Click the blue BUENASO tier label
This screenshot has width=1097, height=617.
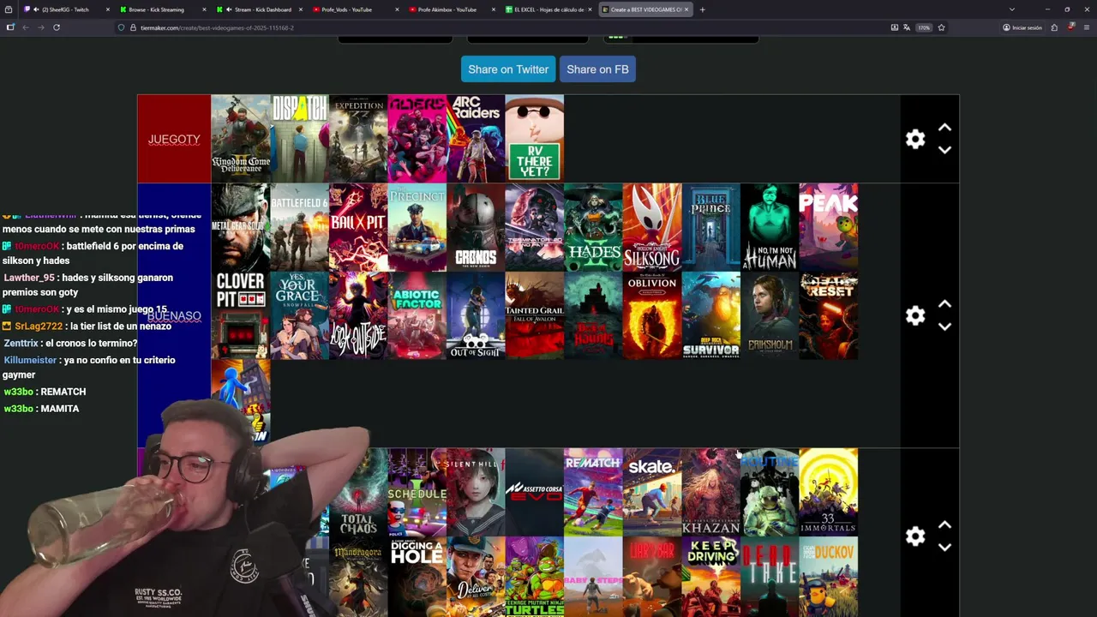[174, 315]
